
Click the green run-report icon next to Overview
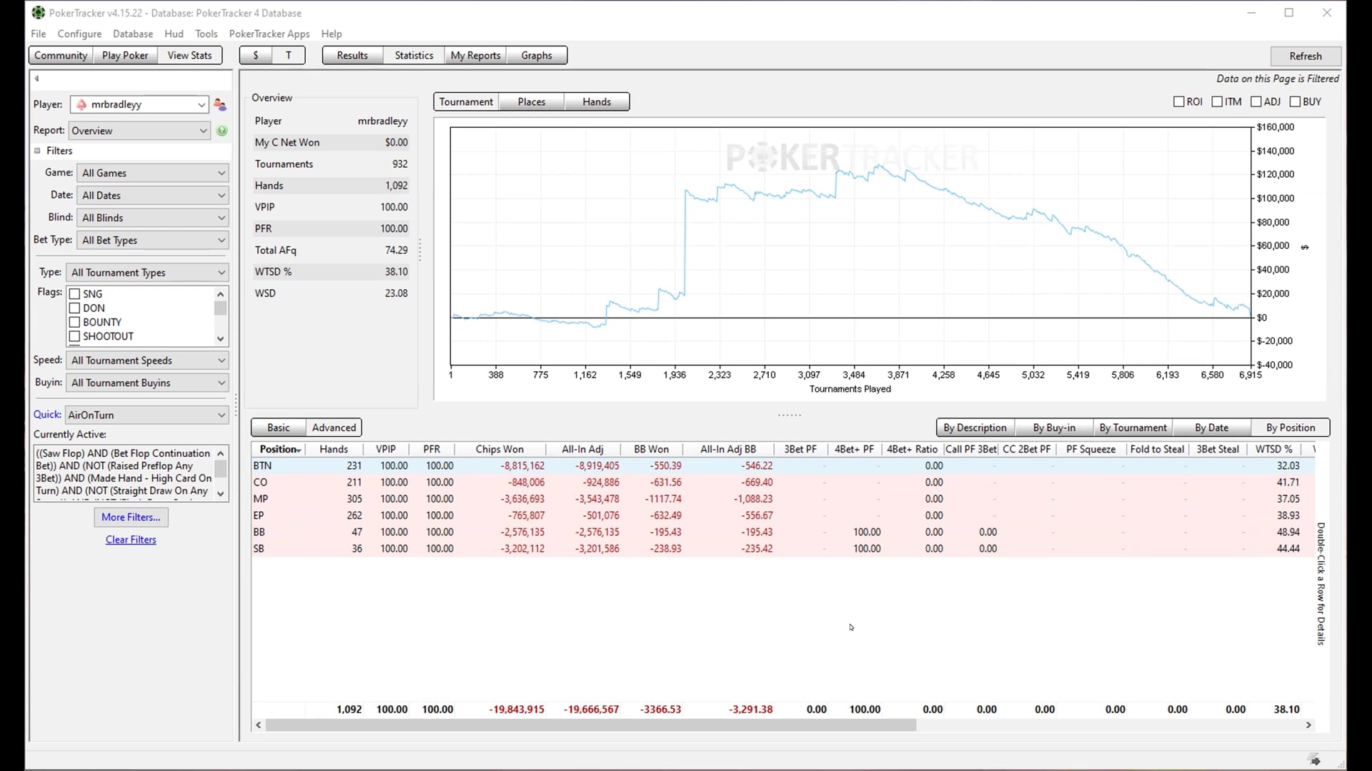point(222,131)
